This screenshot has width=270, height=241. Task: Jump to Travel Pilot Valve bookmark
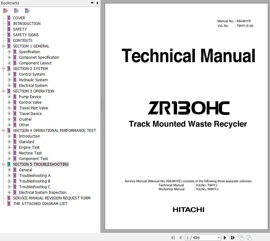tap(33, 108)
